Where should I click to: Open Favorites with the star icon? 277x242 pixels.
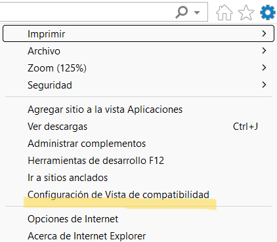tap(246, 12)
